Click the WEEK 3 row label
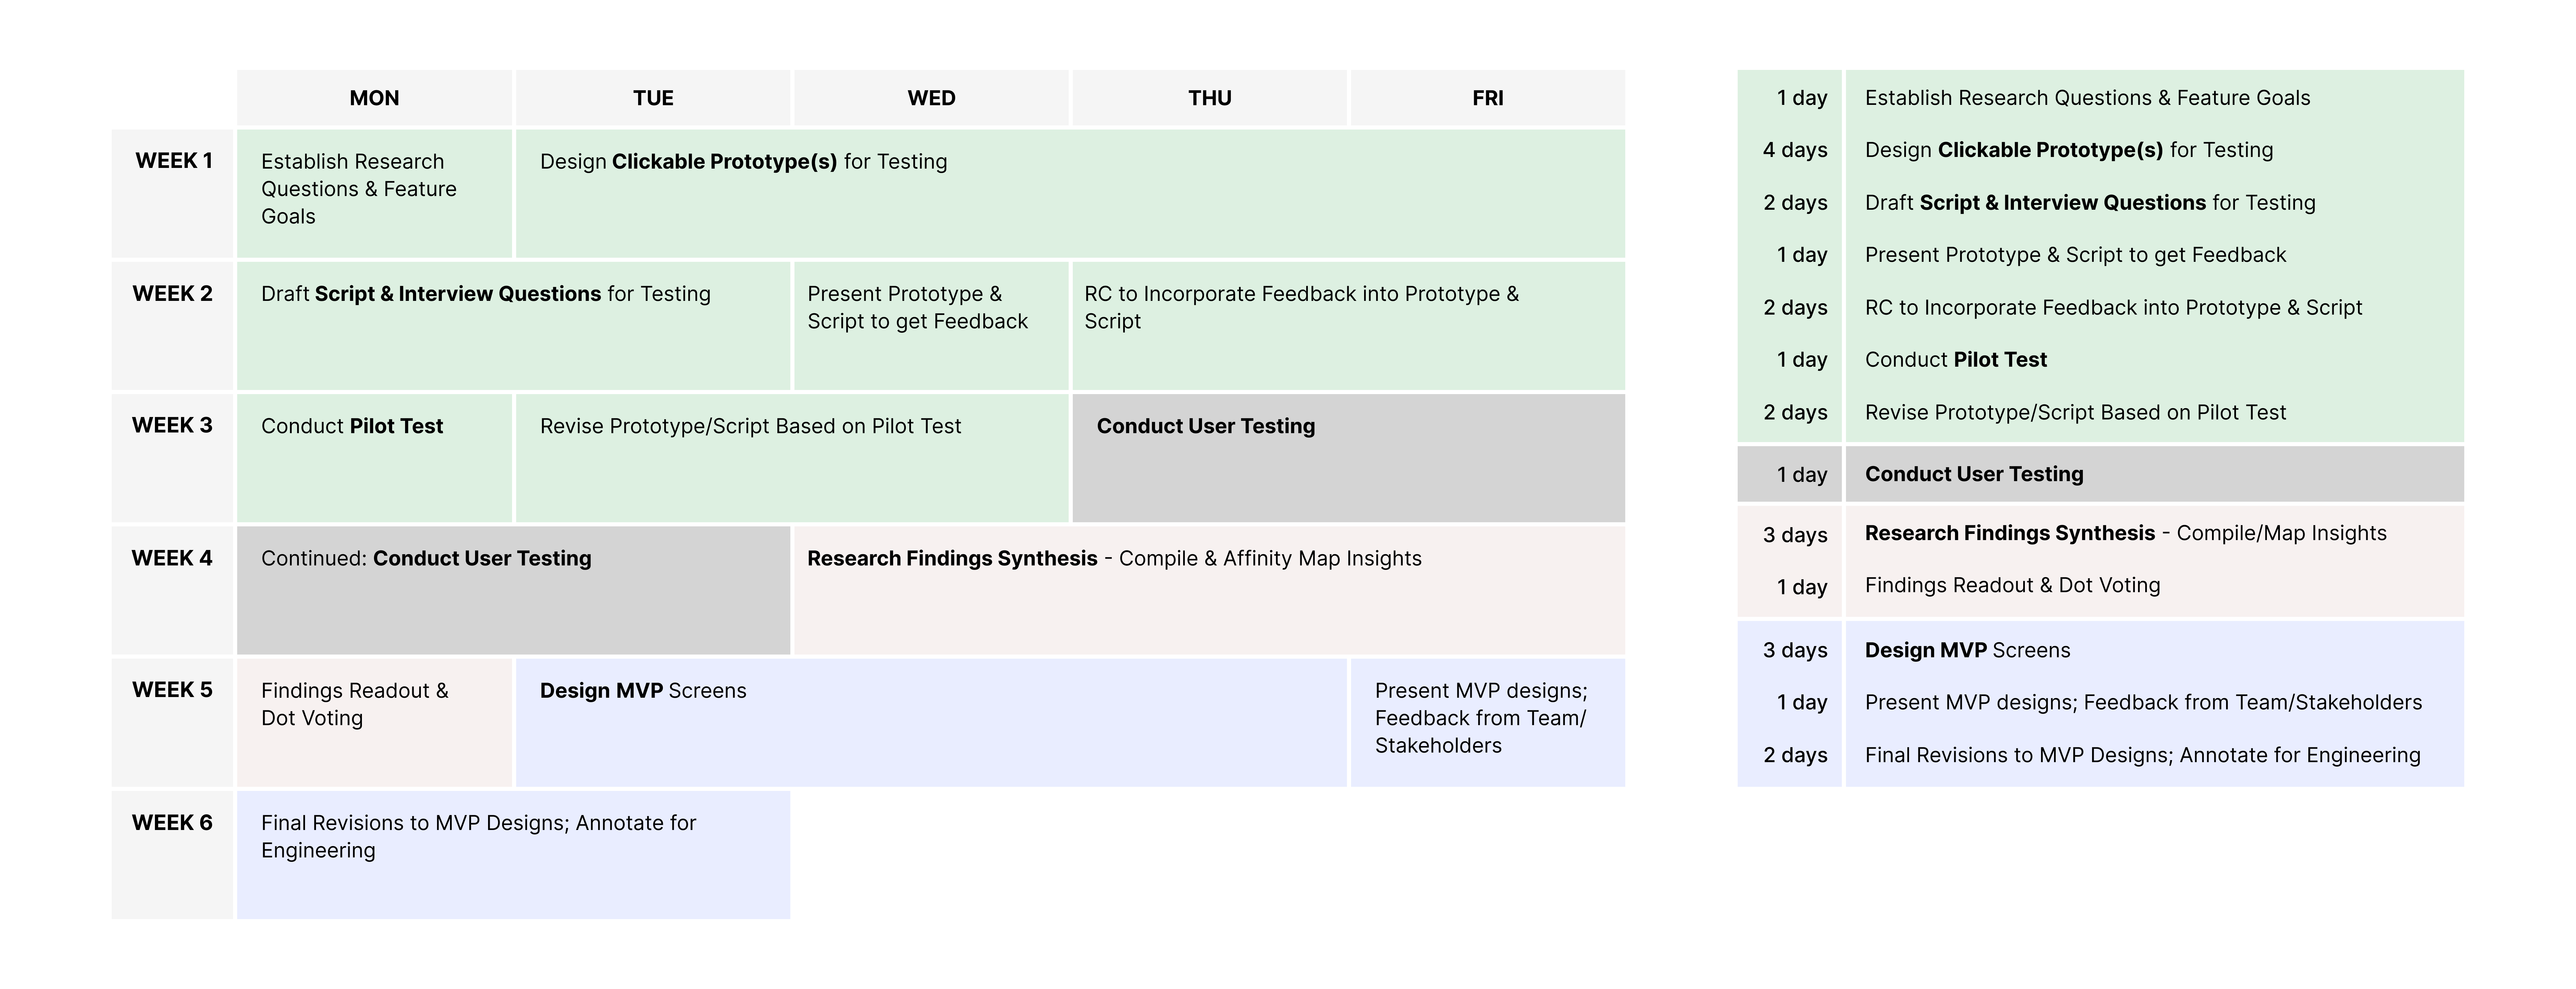This screenshot has width=2576, height=989. [172, 458]
